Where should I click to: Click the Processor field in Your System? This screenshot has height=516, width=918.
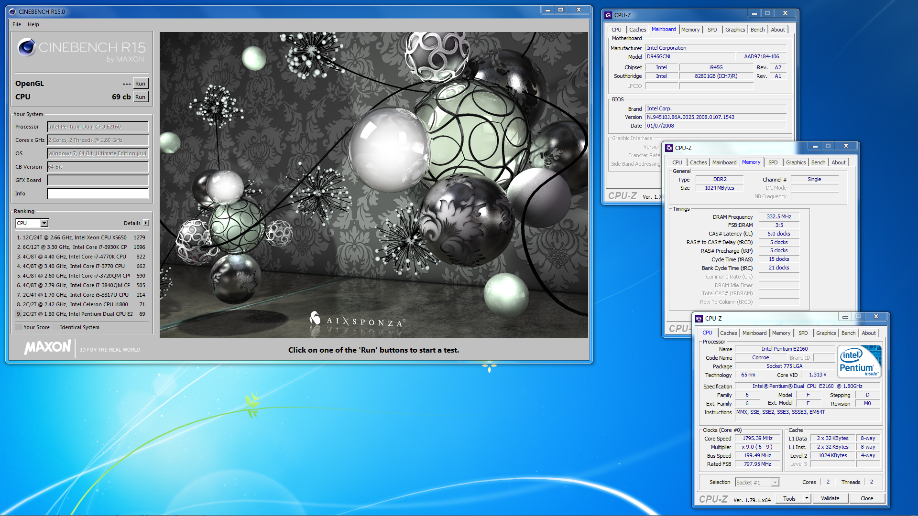pos(98,127)
